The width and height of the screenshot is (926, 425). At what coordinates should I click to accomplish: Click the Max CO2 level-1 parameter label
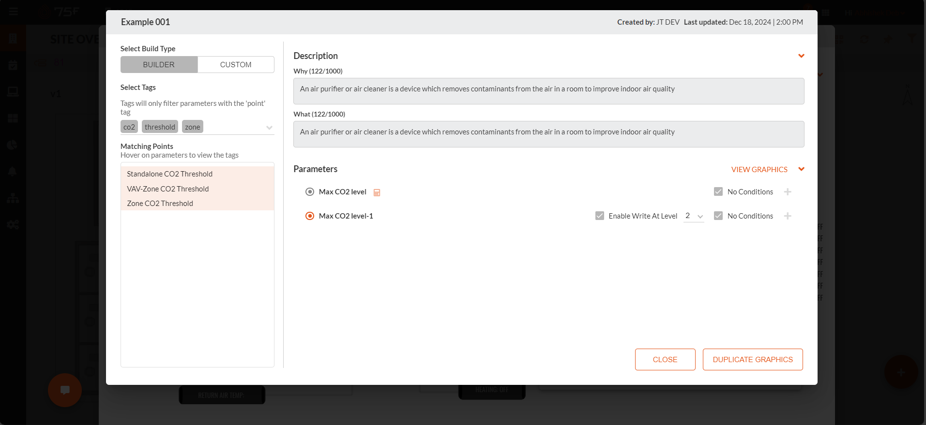(x=346, y=216)
